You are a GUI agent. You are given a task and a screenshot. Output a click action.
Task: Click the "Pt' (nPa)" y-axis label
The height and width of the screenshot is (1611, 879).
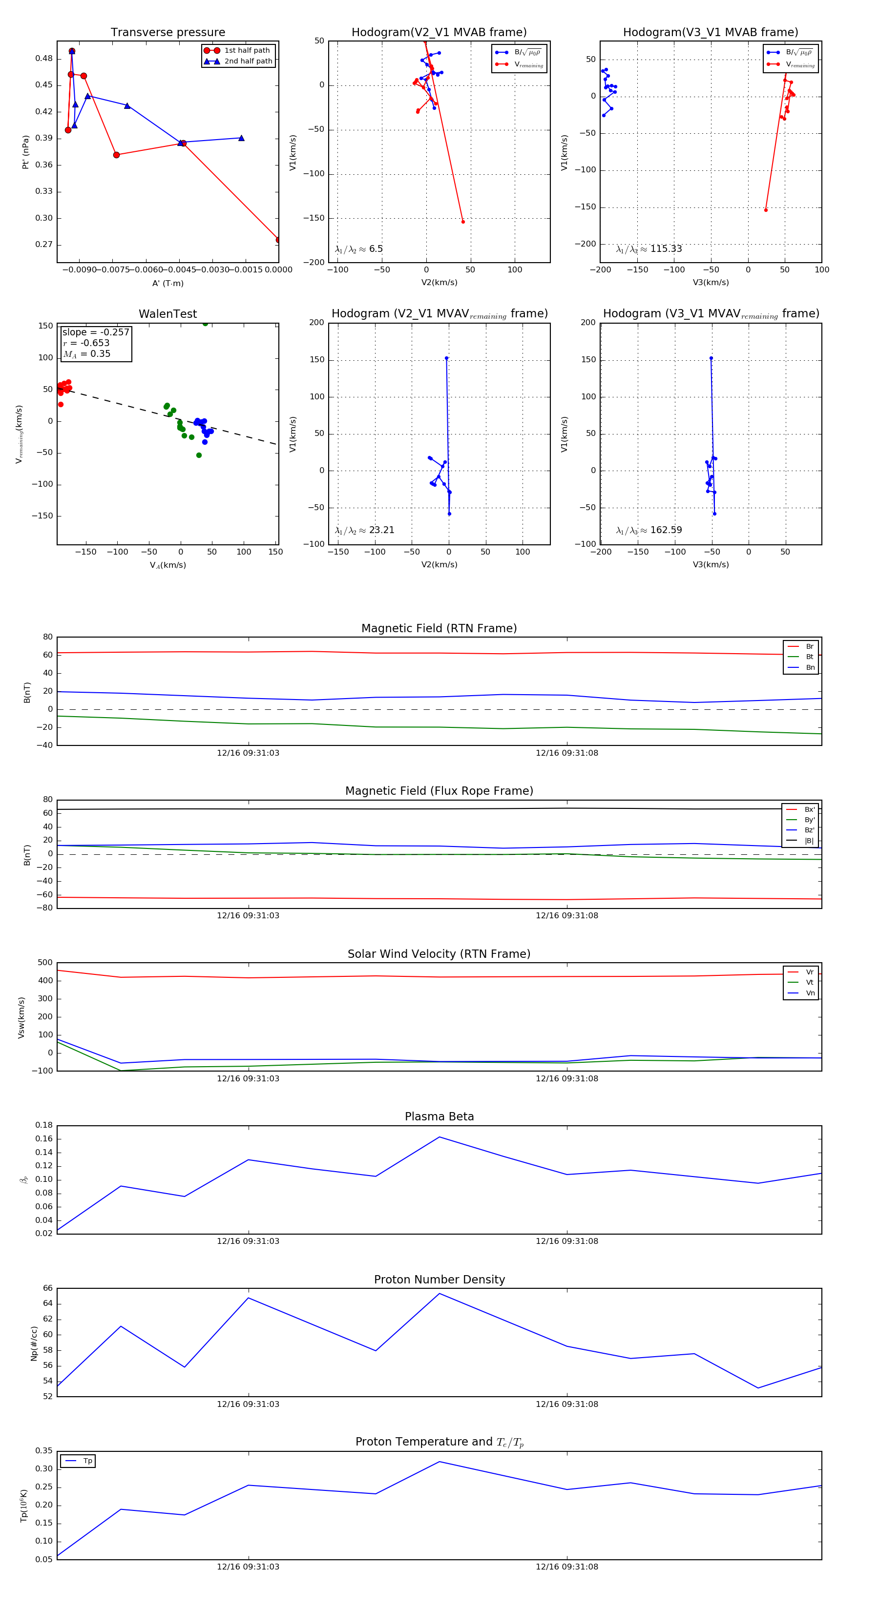pos(26,152)
